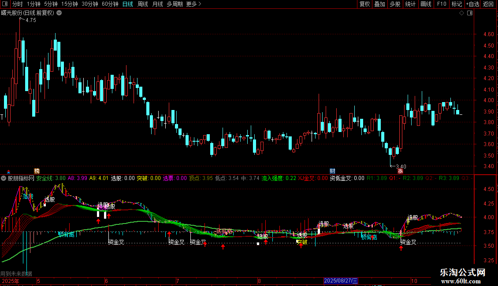This screenshot has width=498, height=286.
Task: Click the 榜 marker icon on the chart
Action: pos(37,171)
